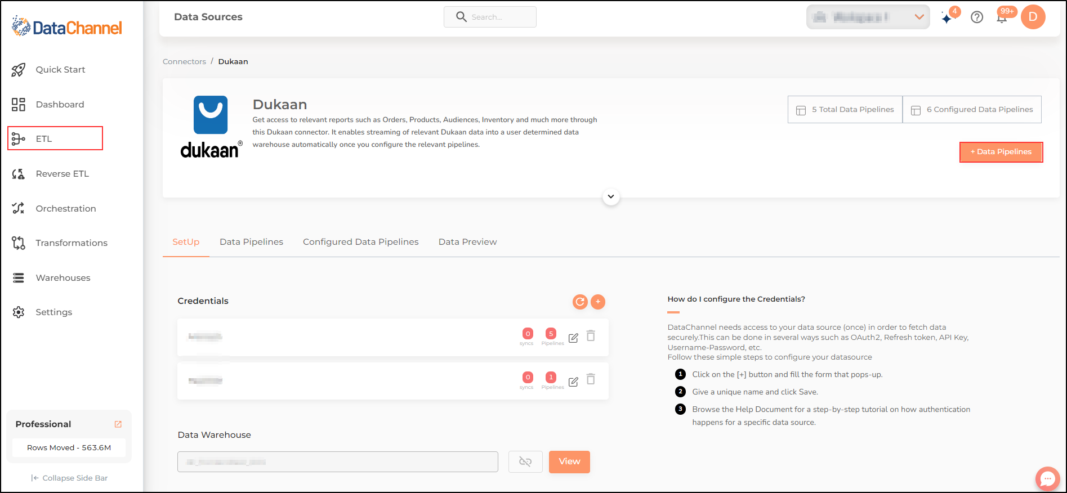1067x493 pixels.
Task: Click 5 Total Data Pipelines box
Action: (x=845, y=109)
